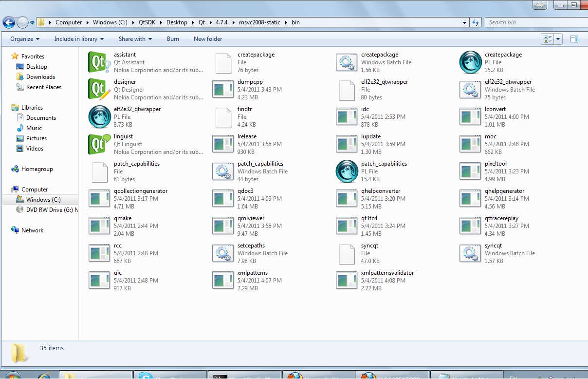Refresh the folder using address bar button
The height and width of the screenshot is (379, 588).
[x=476, y=22]
